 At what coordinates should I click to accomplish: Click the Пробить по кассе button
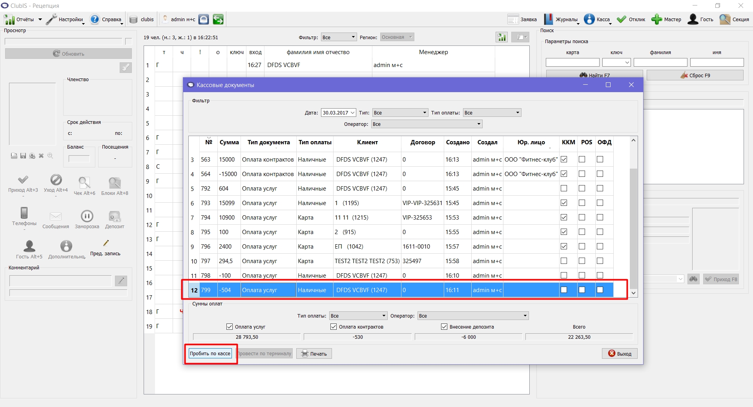click(210, 354)
